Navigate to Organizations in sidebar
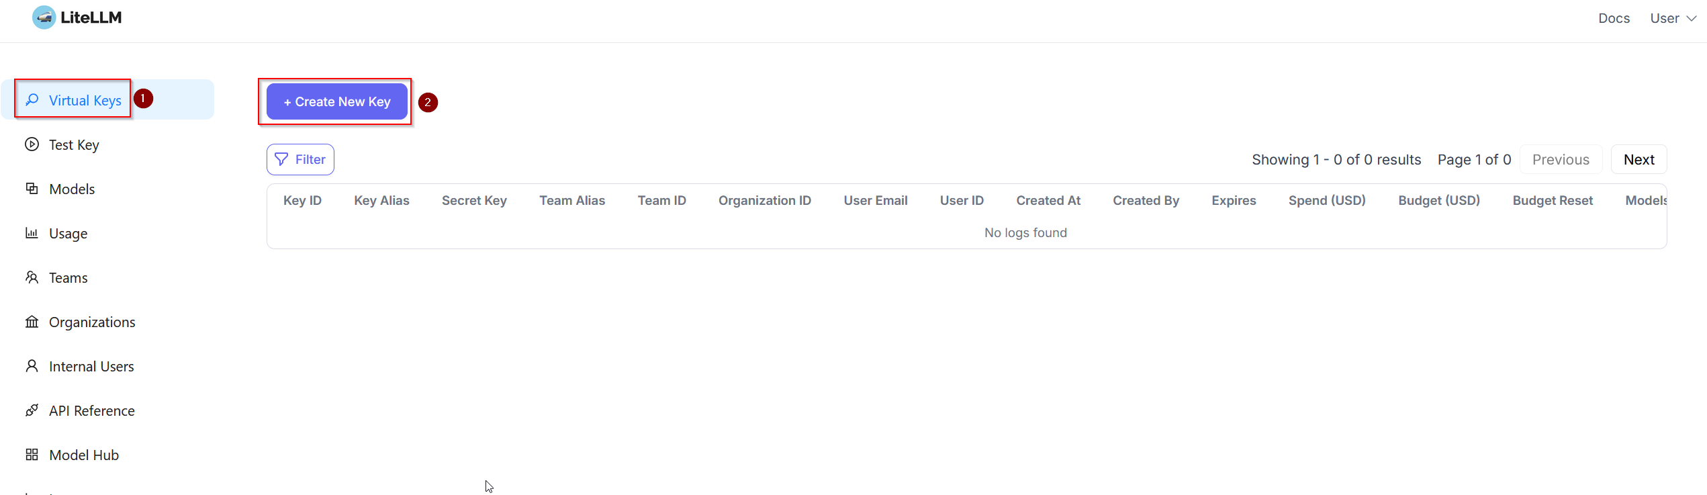 [x=92, y=322]
